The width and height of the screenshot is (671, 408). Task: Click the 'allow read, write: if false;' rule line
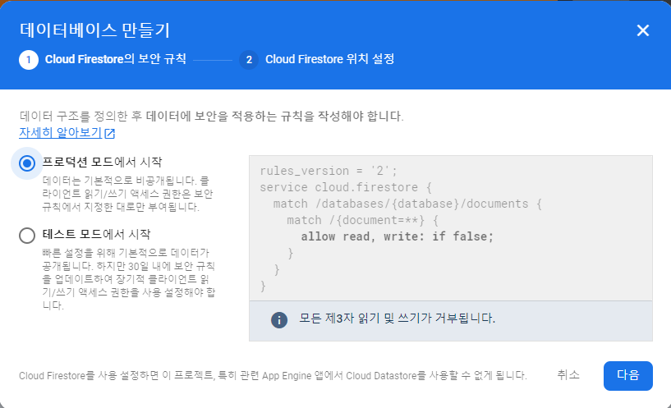[x=398, y=236]
